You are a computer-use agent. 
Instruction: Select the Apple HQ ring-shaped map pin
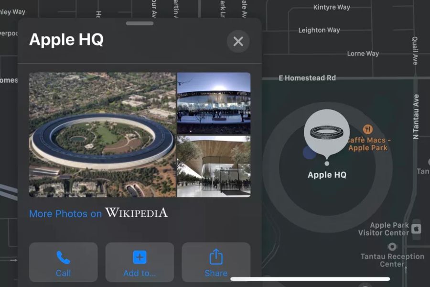coord(327,133)
